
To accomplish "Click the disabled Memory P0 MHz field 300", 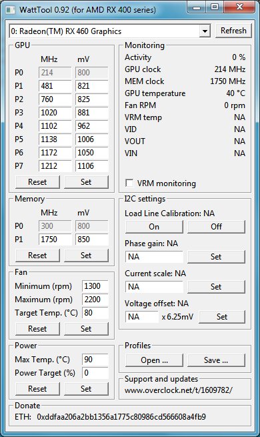I will (55, 226).
